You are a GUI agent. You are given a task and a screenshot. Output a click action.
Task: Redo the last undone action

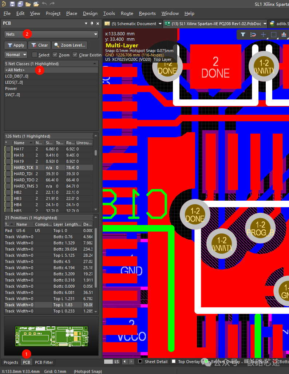pos(52,4)
